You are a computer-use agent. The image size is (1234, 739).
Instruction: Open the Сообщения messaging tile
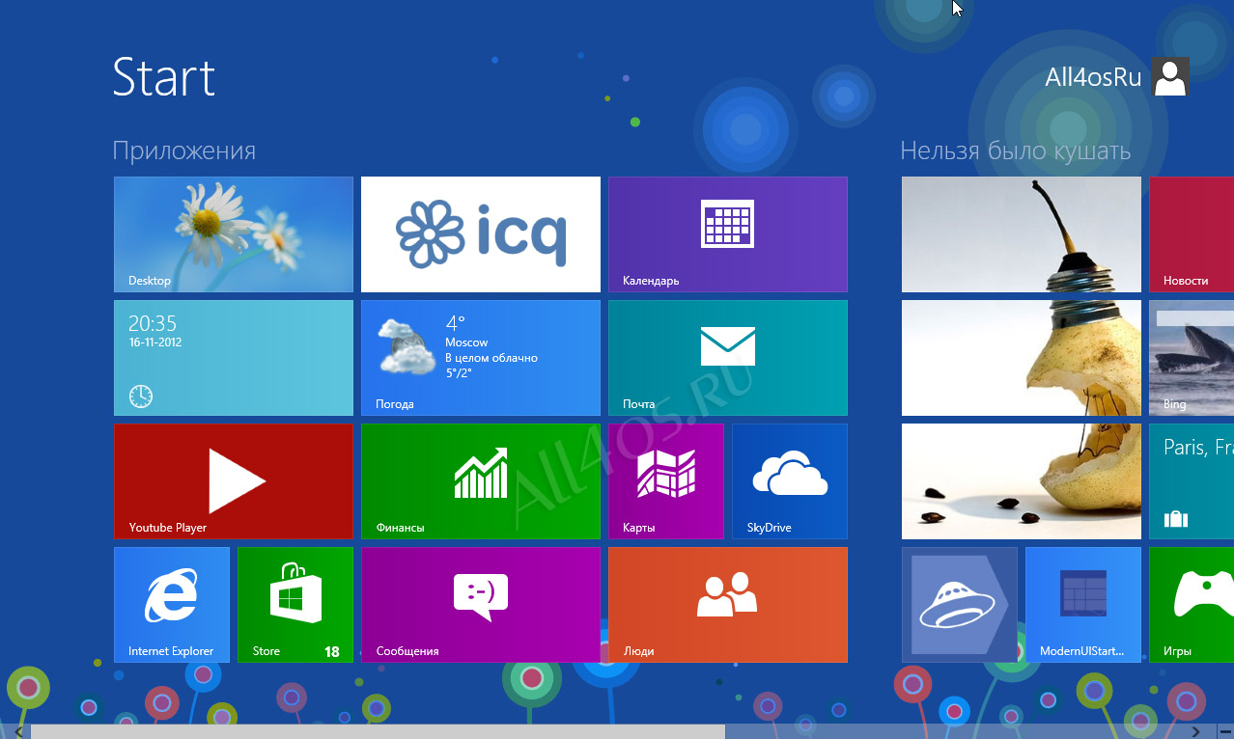click(x=481, y=605)
